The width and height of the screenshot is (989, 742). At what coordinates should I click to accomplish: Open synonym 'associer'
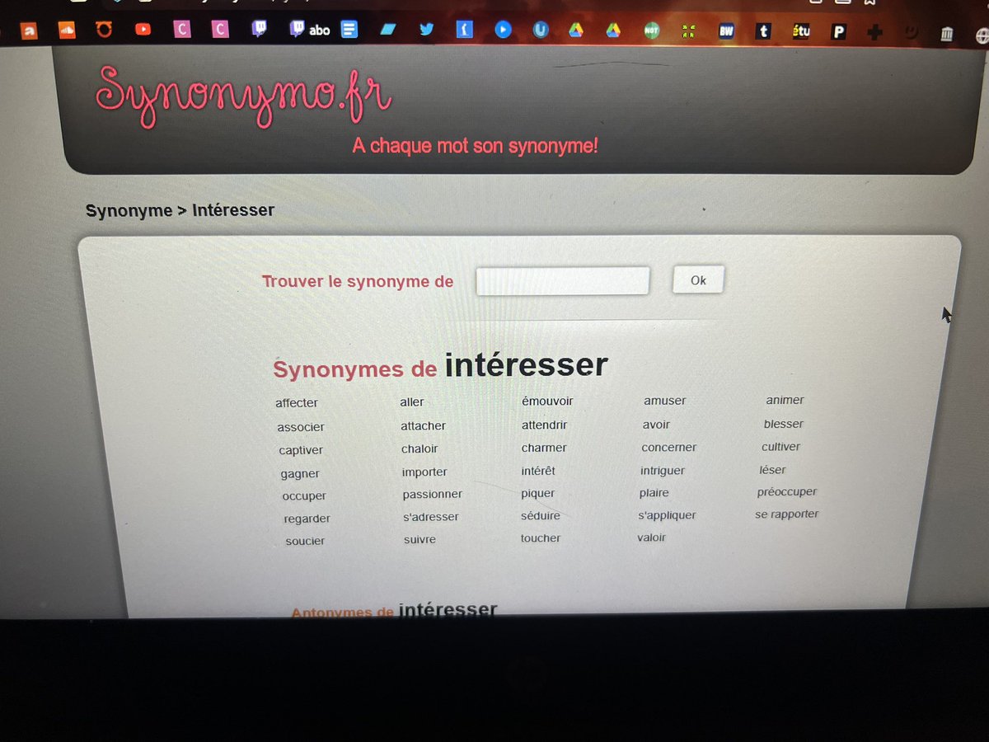point(301,427)
